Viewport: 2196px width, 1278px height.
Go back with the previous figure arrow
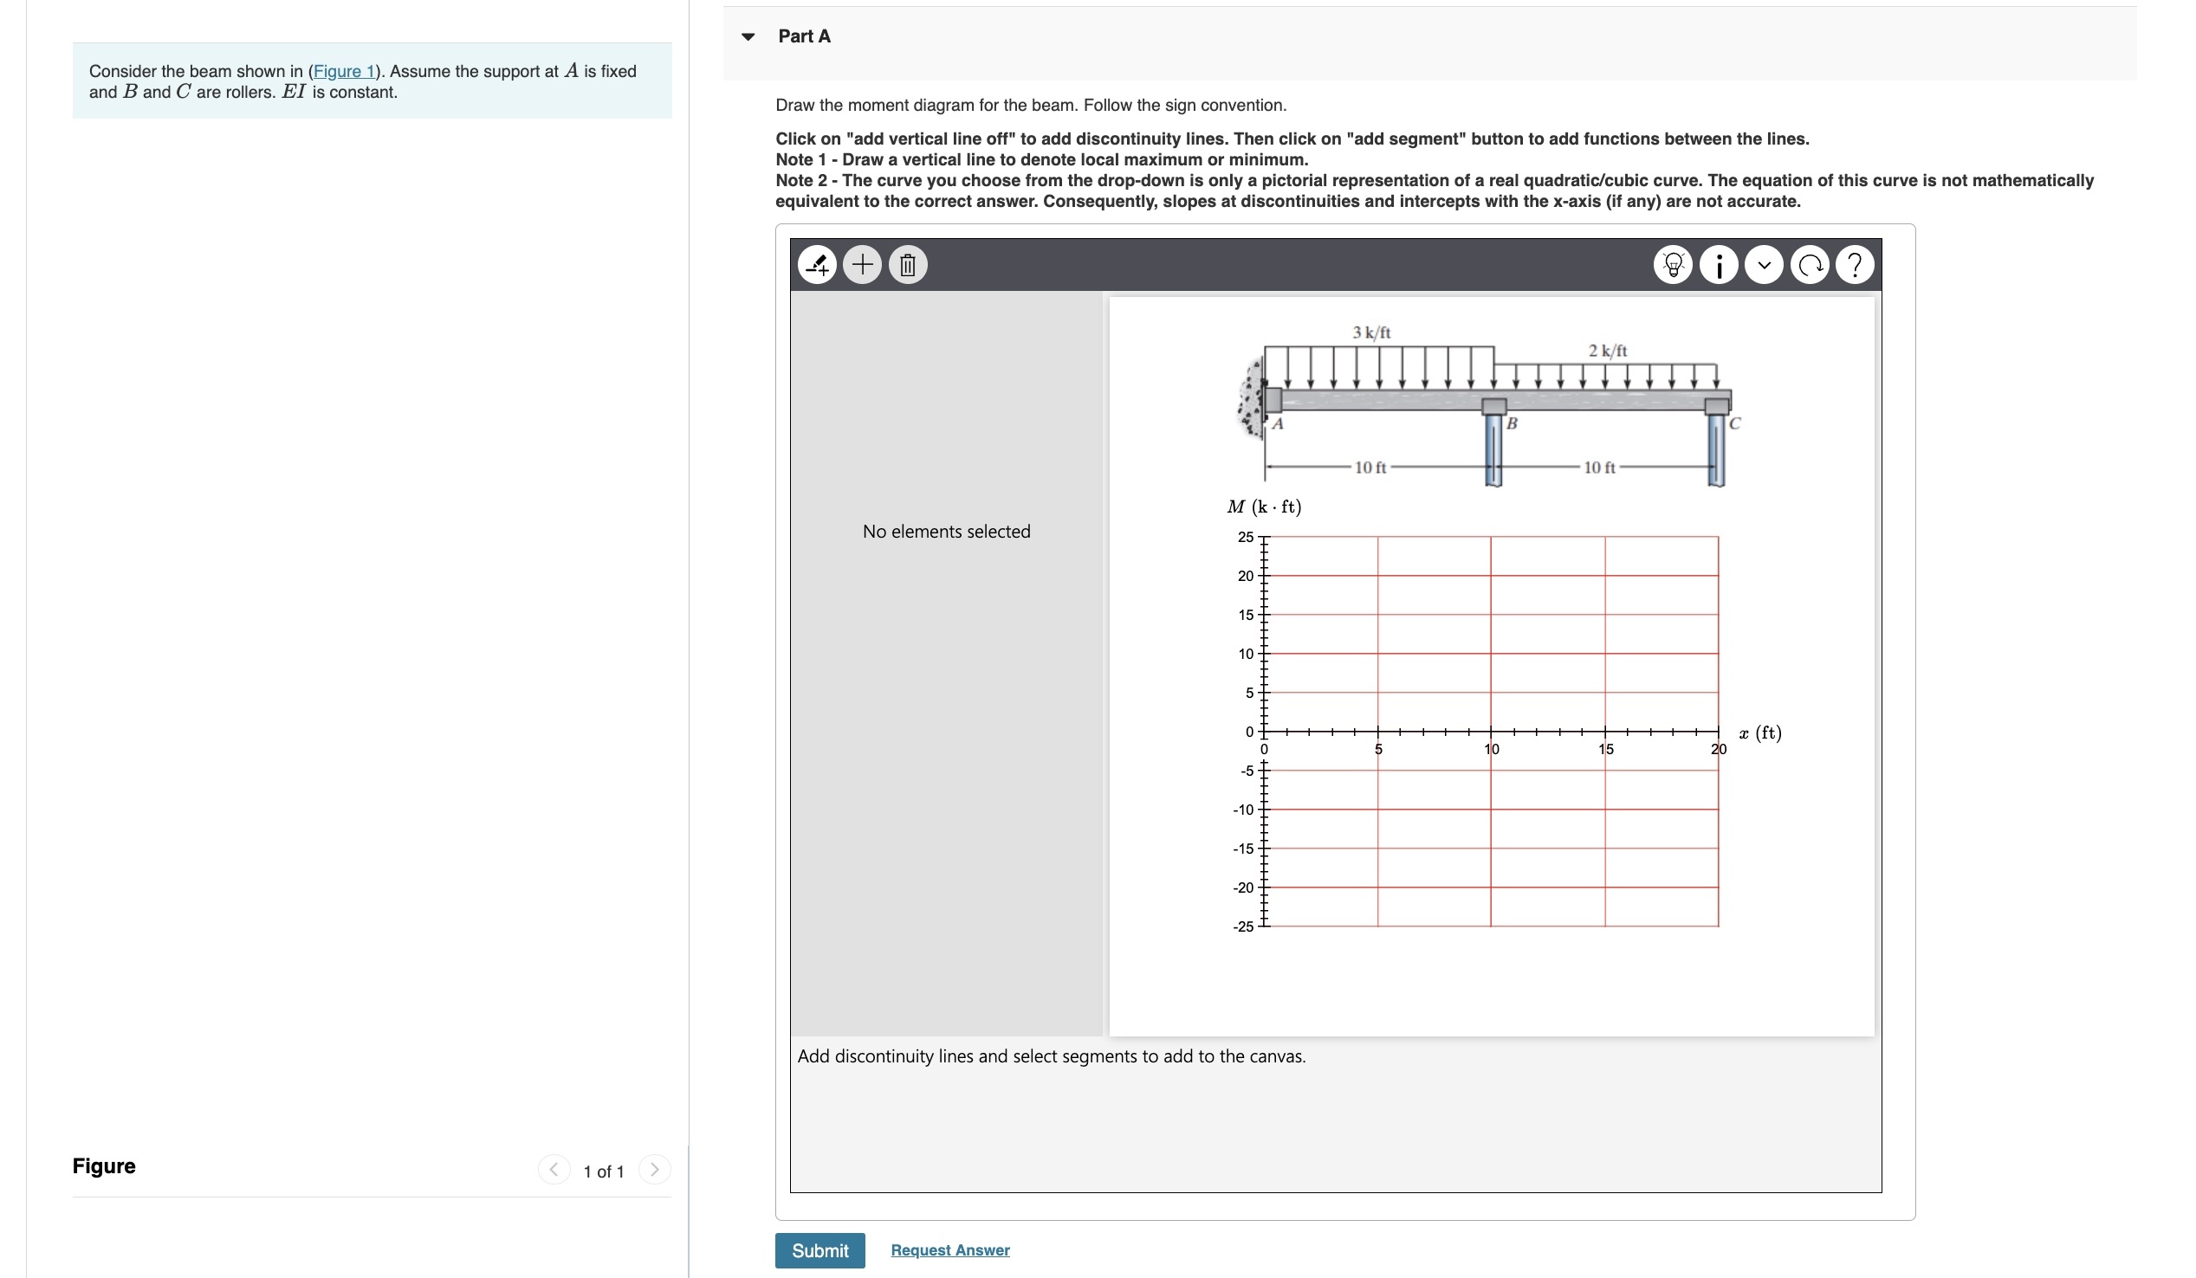[x=555, y=1170]
